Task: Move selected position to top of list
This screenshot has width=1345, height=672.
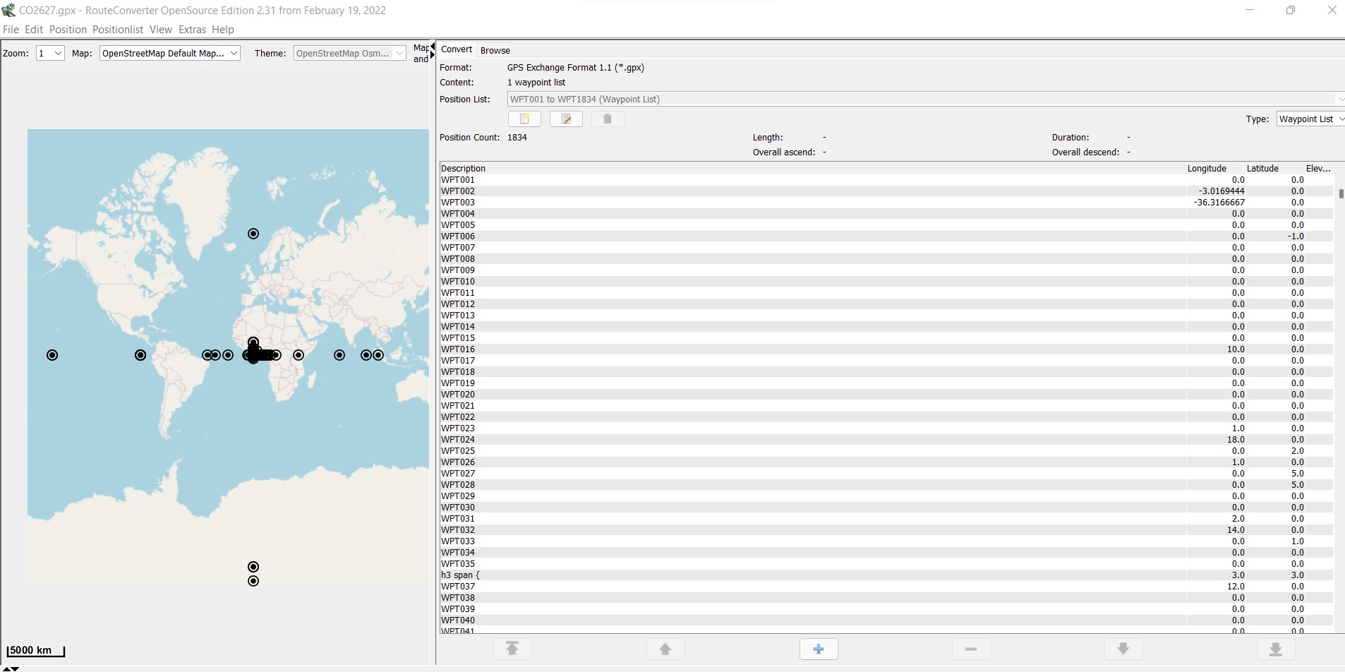Action: click(512, 649)
